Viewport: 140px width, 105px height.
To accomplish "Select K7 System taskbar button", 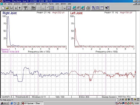I will [x=32, y=103].
